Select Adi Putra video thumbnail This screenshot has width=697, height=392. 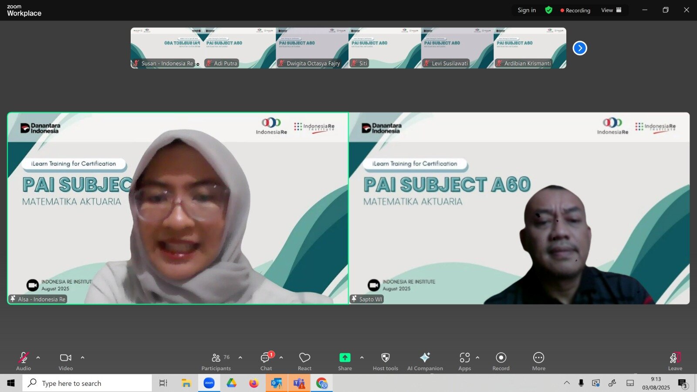[240, 48]
